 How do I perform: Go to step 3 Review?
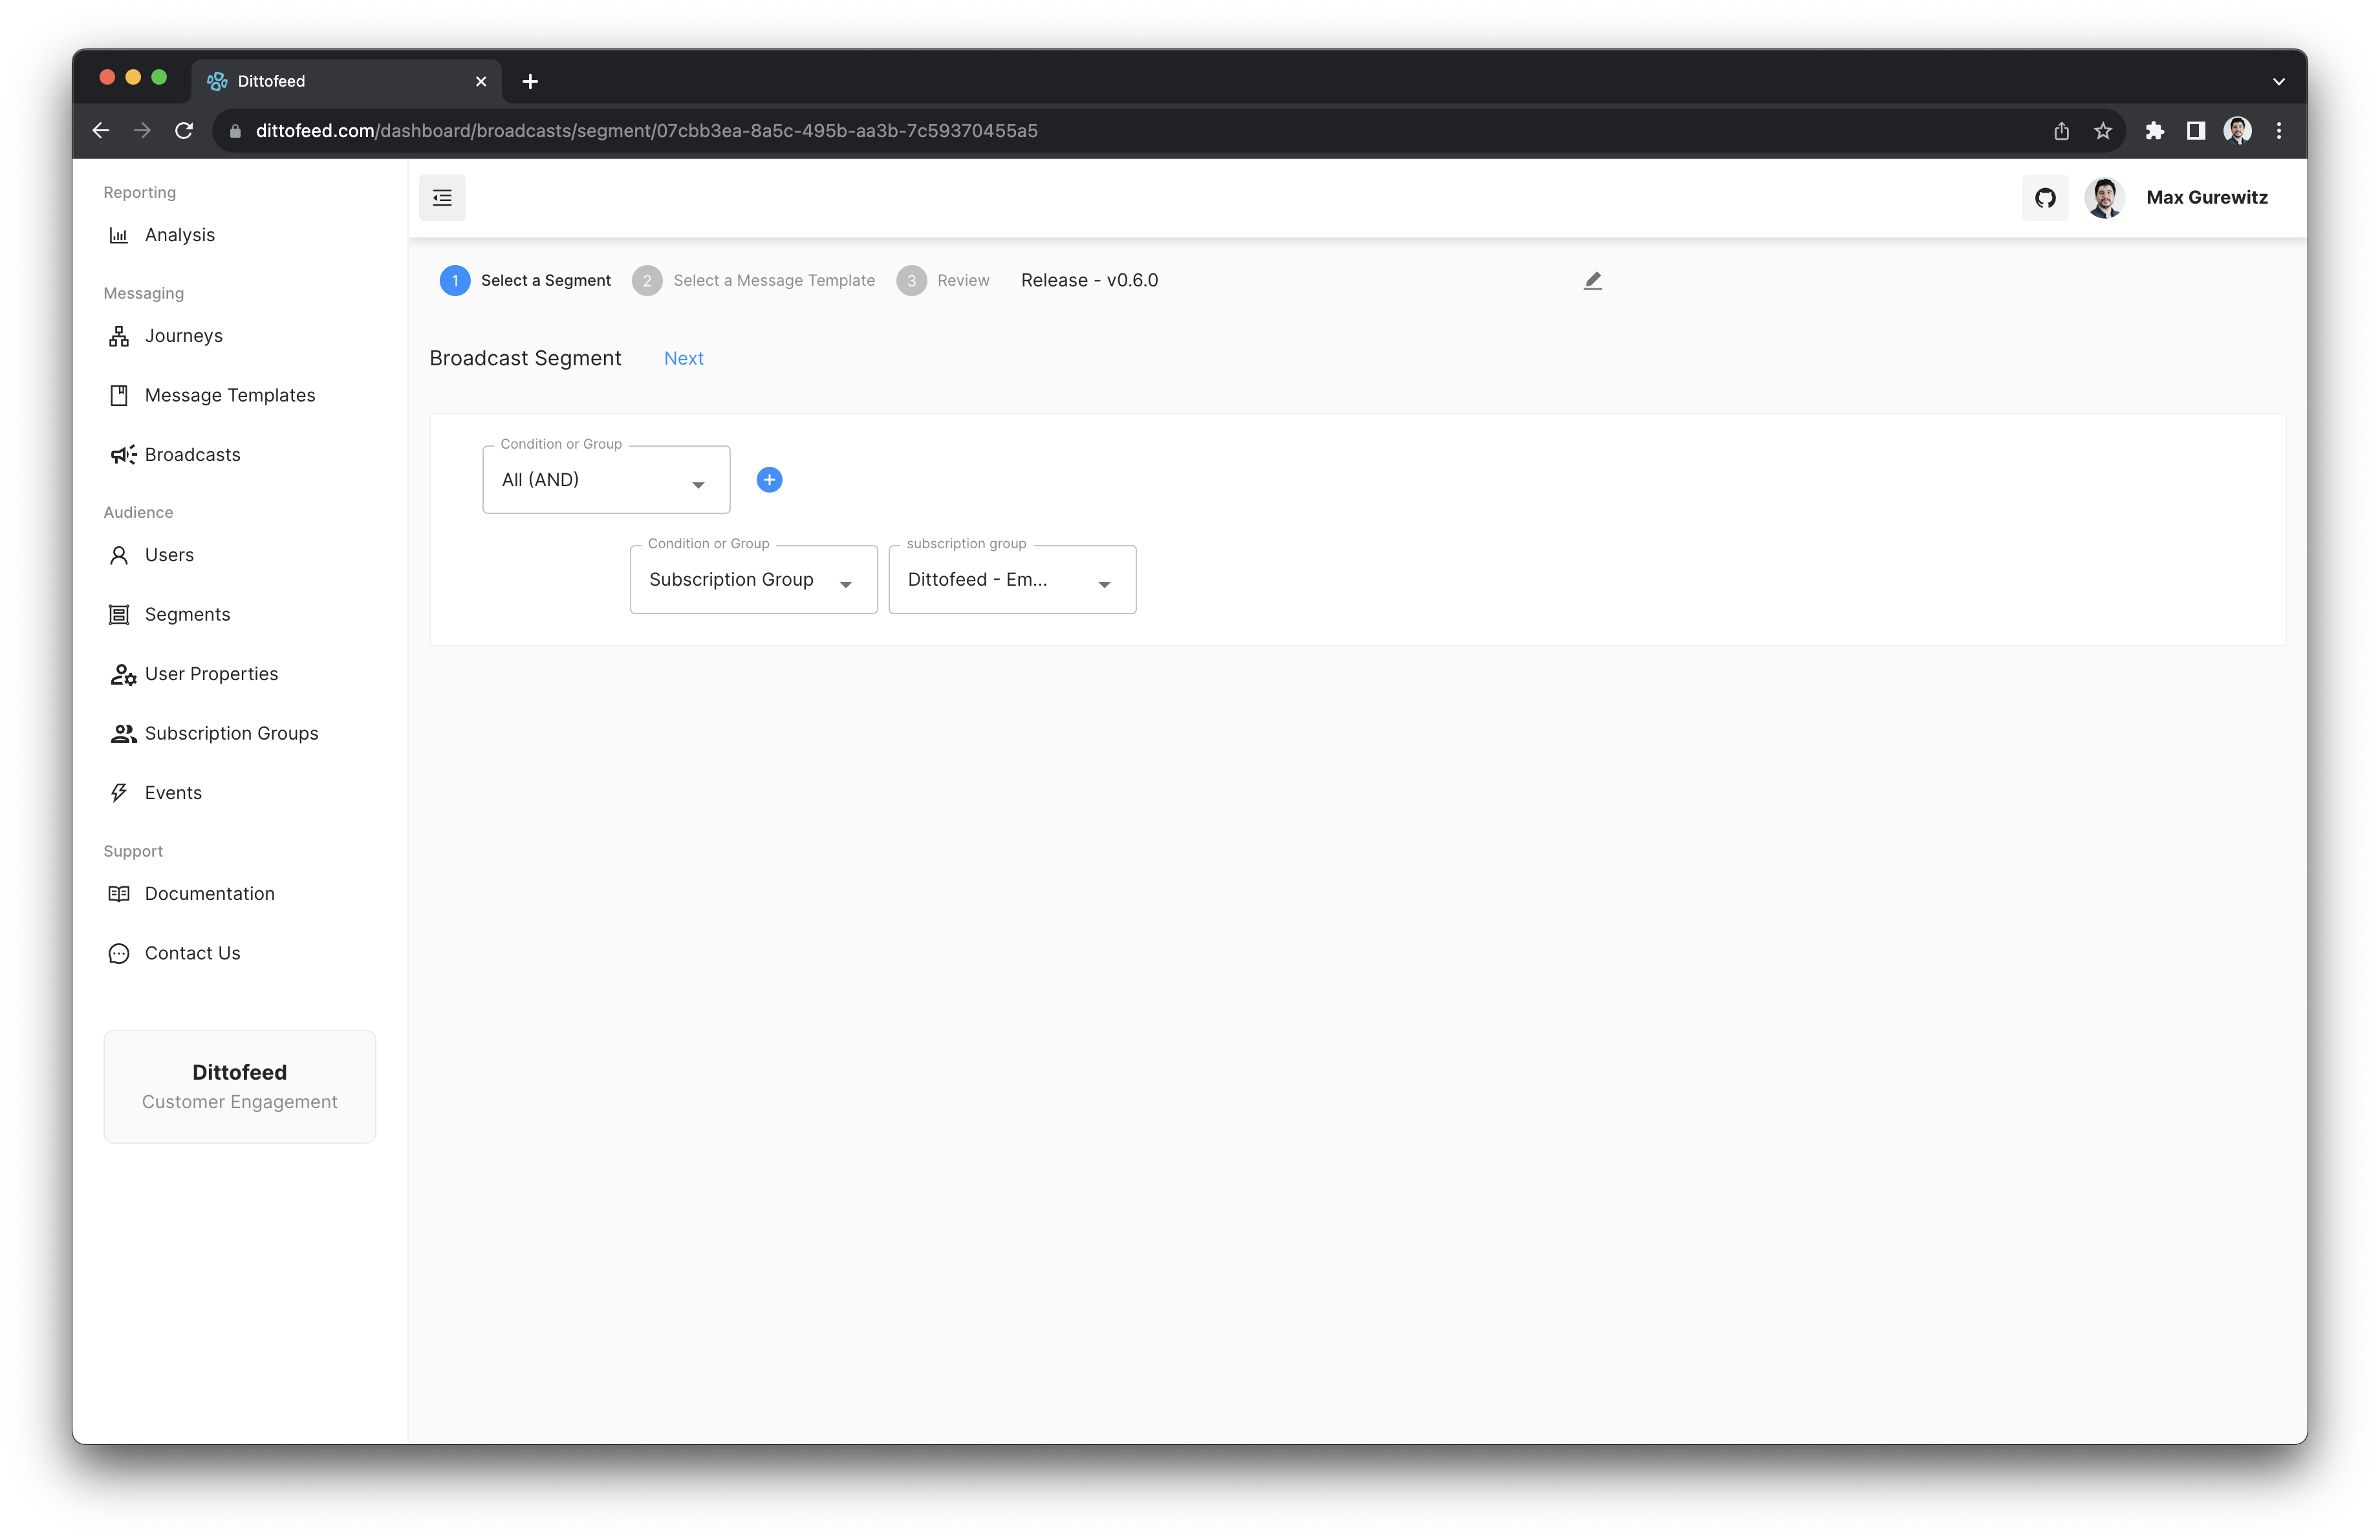tap(943, 281)
